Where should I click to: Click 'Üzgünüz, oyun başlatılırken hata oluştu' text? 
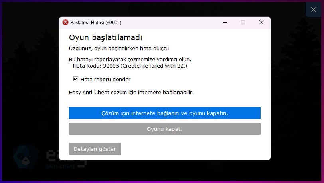(x=119, y=49)
